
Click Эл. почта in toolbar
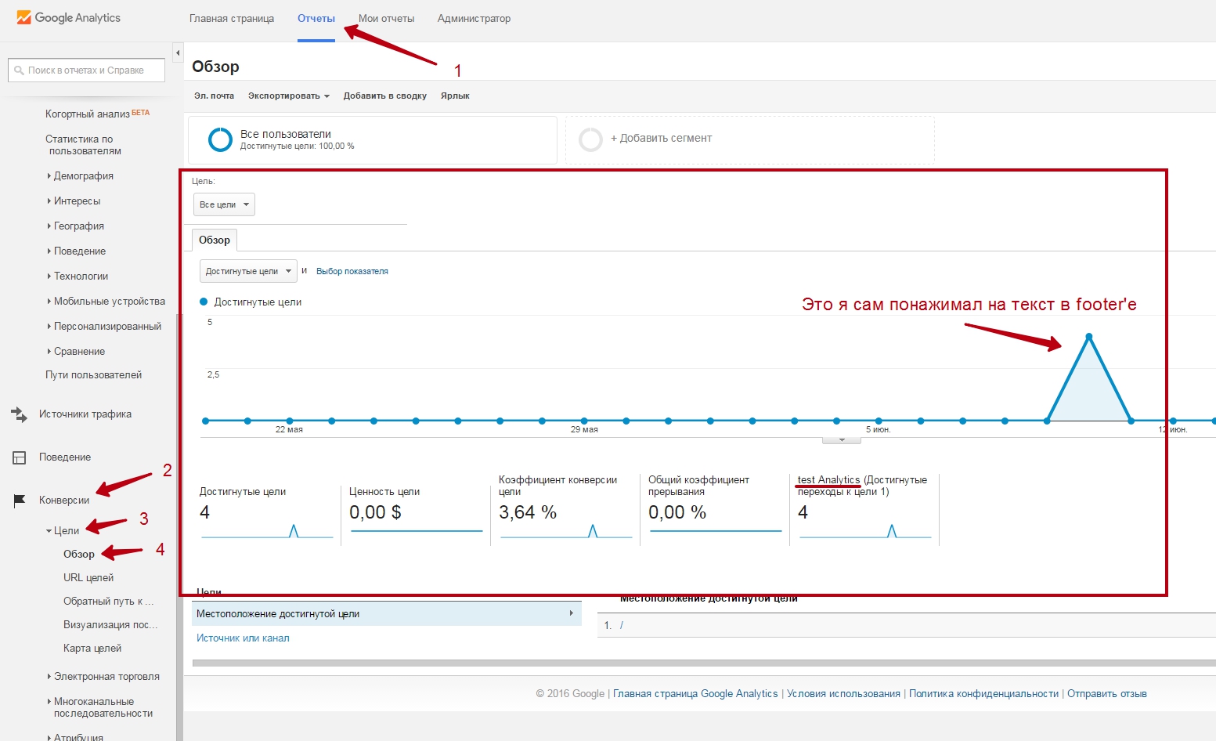coord(214,96)
